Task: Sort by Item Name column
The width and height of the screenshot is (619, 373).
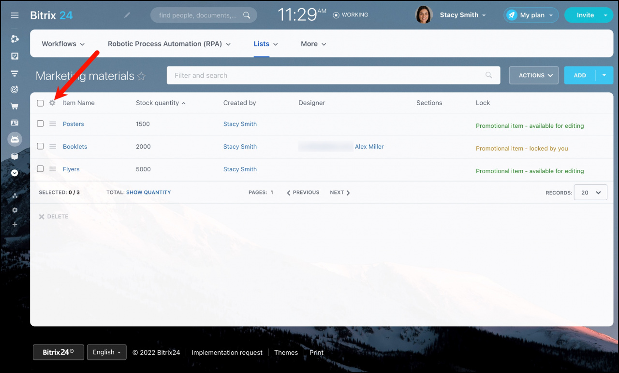Action: [78, 103]
